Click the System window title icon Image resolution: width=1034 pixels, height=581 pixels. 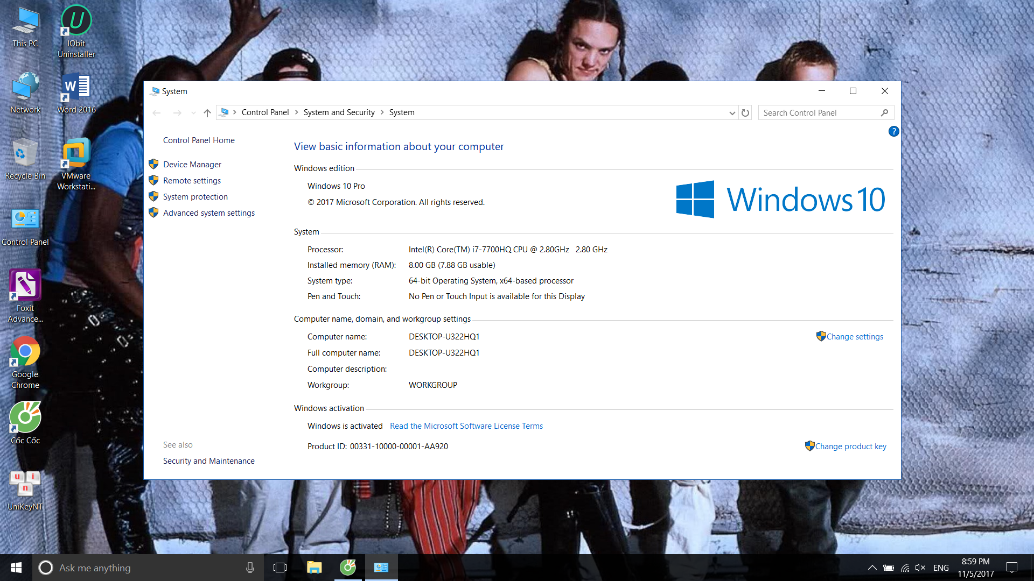[155, 91]
